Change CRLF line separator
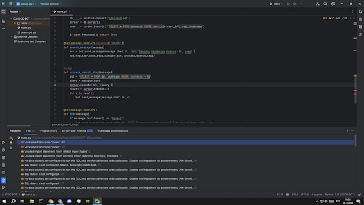The height and width of the screenshot is (205, 364). click(x=295, y=194)
